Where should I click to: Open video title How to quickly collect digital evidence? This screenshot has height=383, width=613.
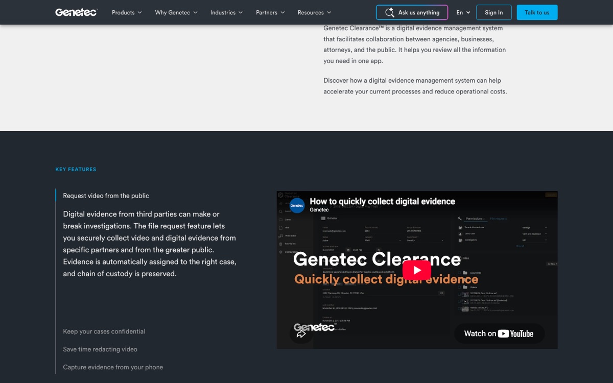382,201
